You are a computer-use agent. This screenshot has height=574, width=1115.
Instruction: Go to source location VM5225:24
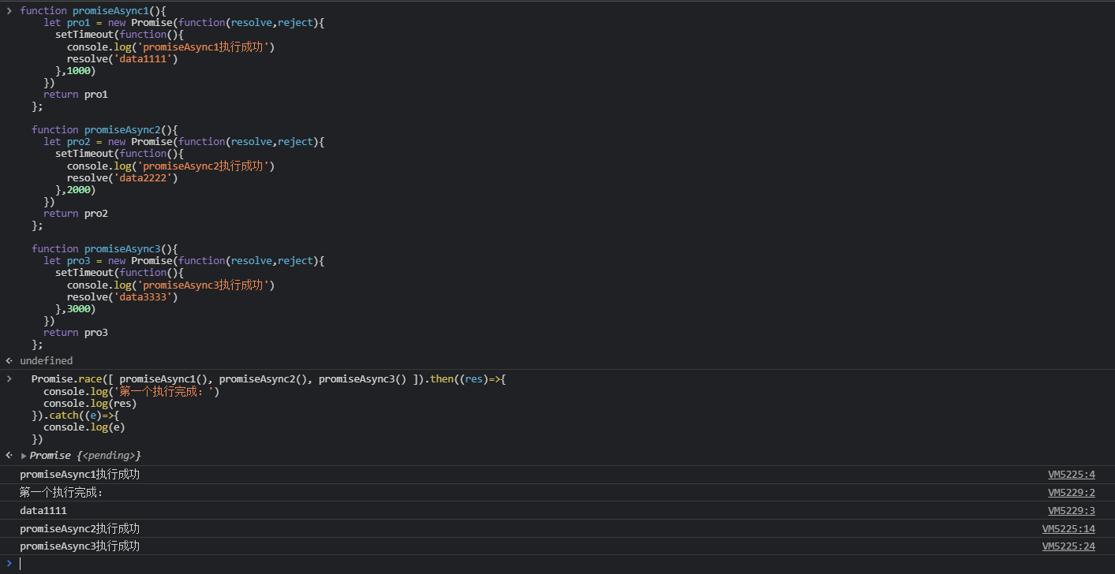point(1068,546)
